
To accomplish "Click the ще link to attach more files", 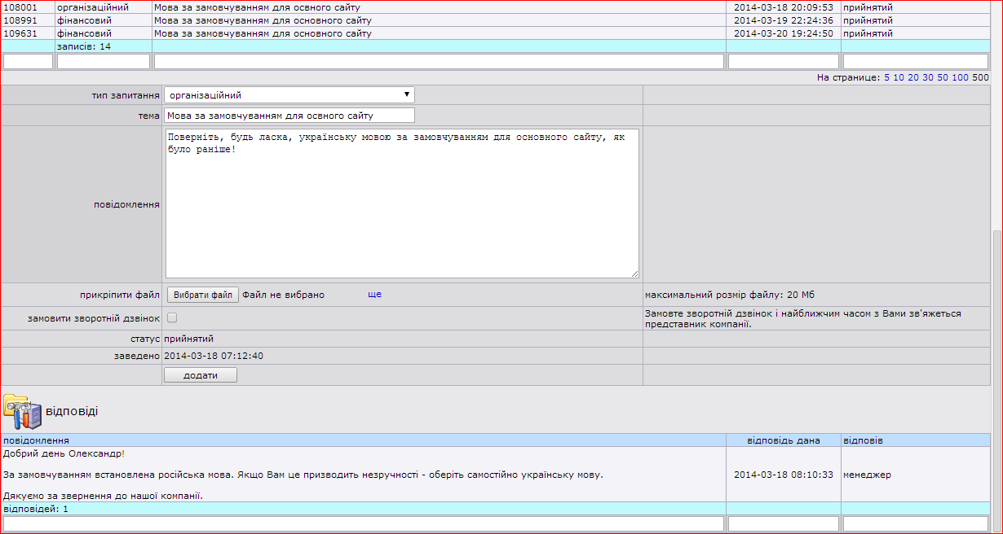I will [x=374, y=295].
